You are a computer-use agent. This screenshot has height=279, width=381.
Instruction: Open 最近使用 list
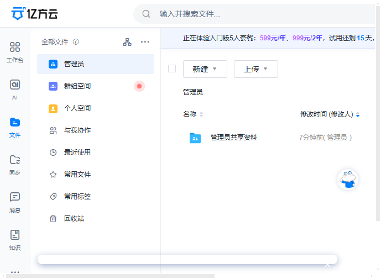(x=95, y=152)
